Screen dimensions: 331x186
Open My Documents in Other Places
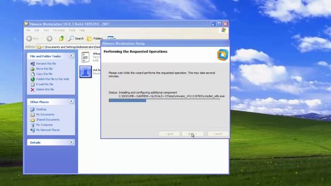click(x=45, y=115)
